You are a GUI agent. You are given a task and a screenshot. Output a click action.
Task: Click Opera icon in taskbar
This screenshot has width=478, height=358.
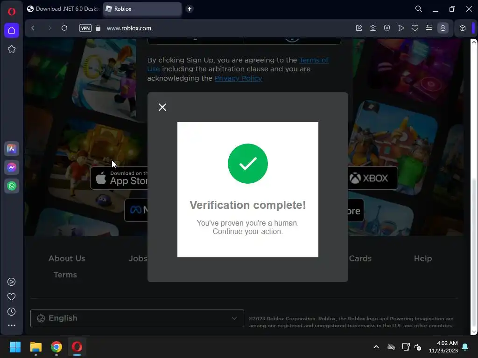[77, 347]
